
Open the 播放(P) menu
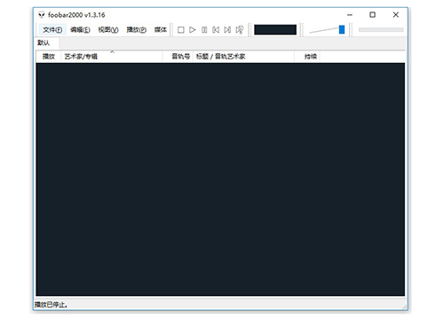click(x=137, y=30)
